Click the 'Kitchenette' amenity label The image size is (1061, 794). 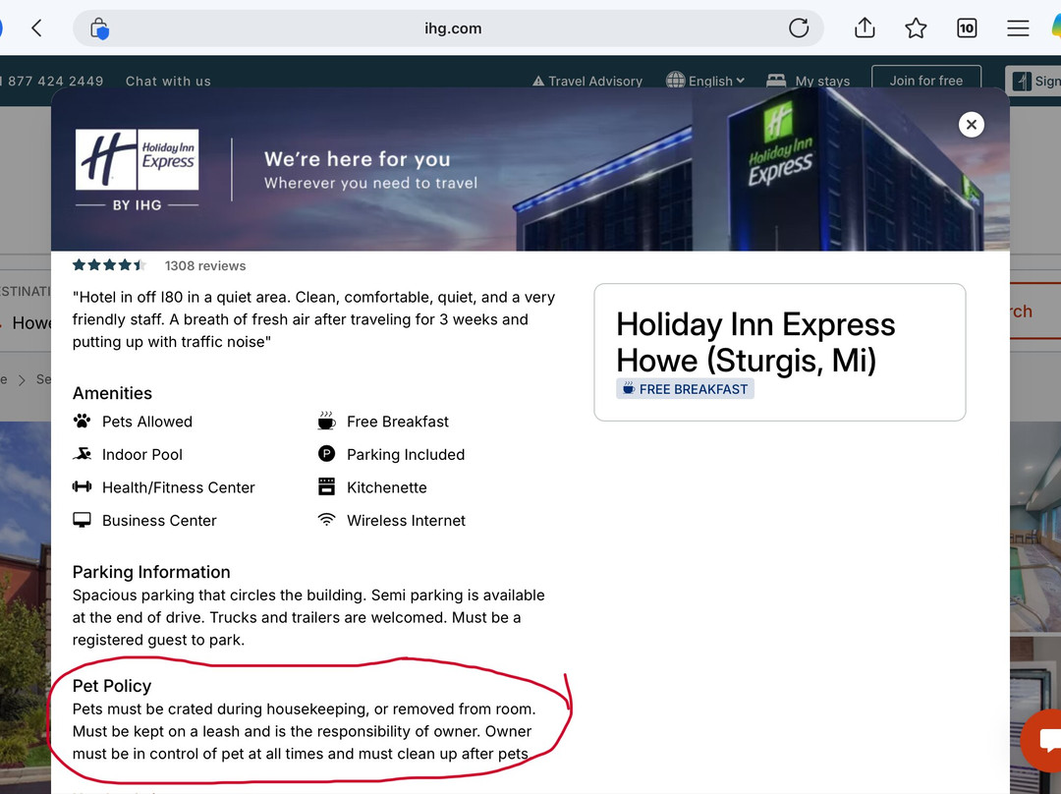(386, 487)
